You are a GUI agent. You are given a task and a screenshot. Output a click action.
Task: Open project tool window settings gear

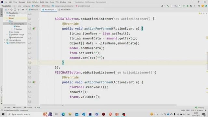tap(23, 9)
